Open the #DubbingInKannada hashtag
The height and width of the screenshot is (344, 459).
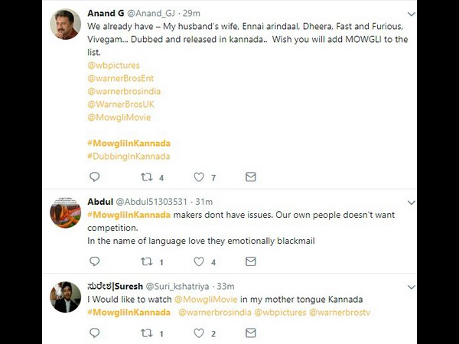pos(129,157)
